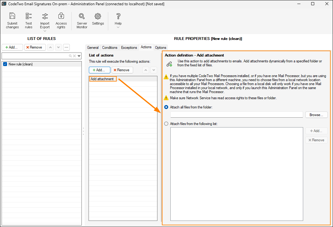
Task: Click the Browse... button
Action: click(x=316, y=115)
